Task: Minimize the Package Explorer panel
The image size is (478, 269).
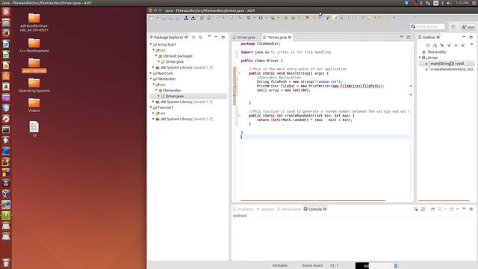Action: point(216,37)
